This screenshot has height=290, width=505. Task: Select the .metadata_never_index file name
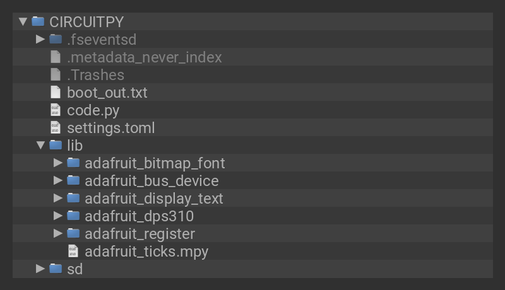pos(145,57)
